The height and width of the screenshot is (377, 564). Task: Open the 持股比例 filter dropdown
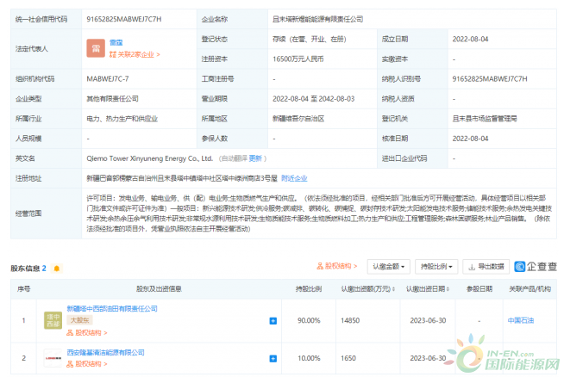click(x=436, y=267)
